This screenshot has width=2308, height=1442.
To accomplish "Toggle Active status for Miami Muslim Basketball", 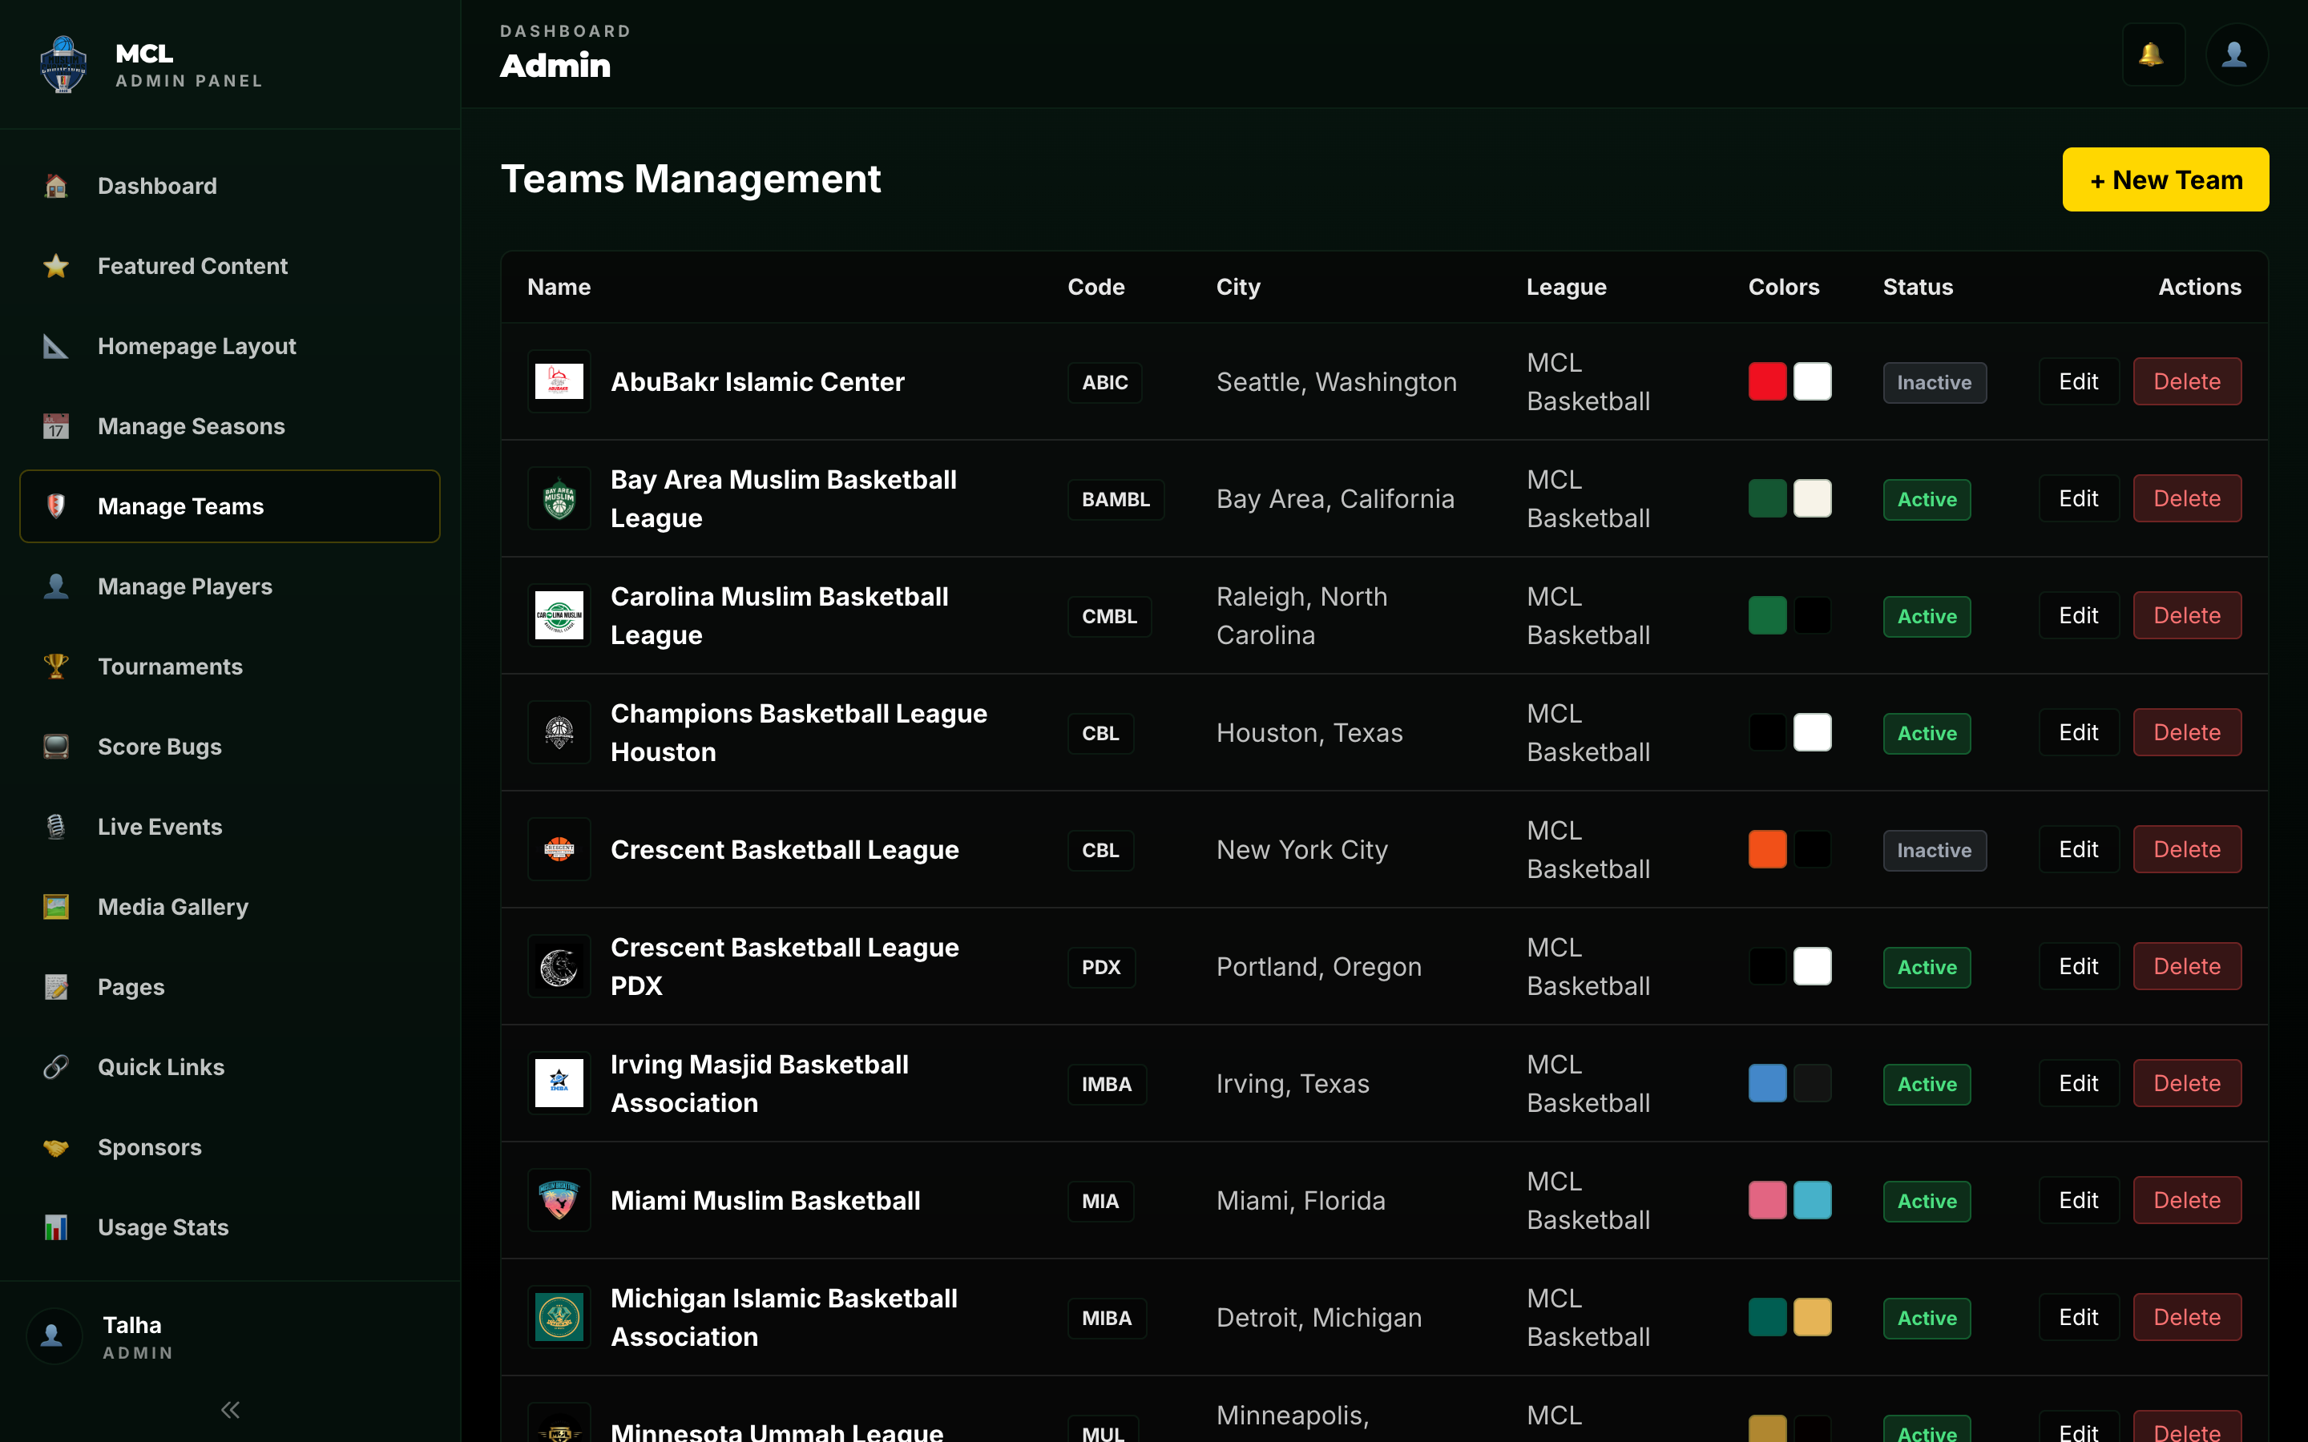I will (x=1926, y=1201).
